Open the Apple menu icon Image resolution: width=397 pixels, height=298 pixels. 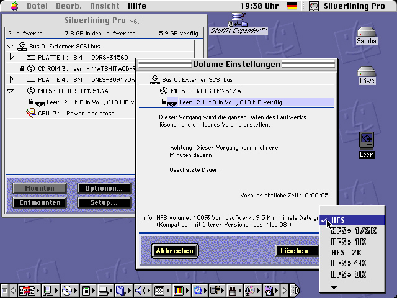14,6
